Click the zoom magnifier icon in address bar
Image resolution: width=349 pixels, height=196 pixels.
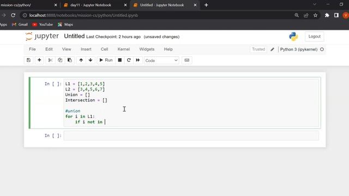tap(297, 15)
